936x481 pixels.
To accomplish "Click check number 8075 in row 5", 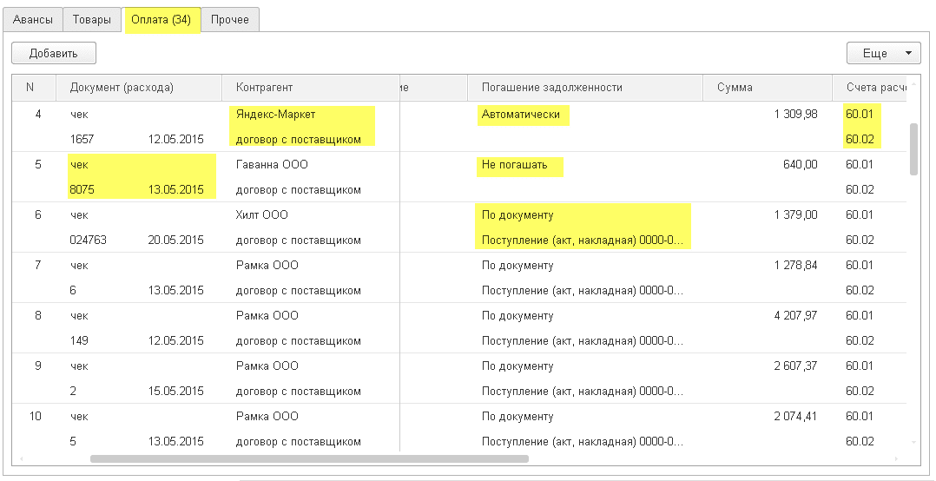I will click(x=82, y=189).
